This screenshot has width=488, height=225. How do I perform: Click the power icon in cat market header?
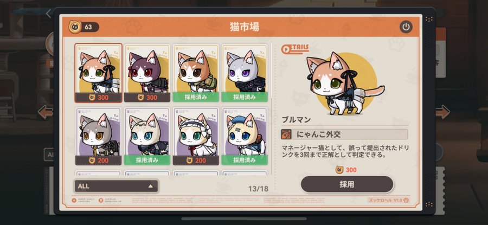(406, 27)
